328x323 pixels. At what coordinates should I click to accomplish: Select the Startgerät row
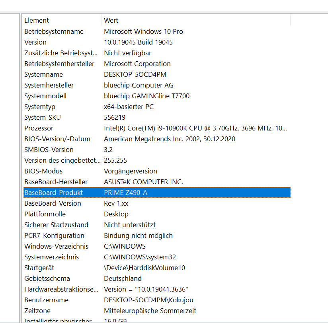point(157,268)
